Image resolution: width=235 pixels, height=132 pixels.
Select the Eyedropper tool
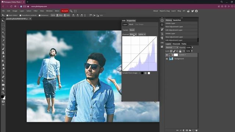click(x=3, y=41)
